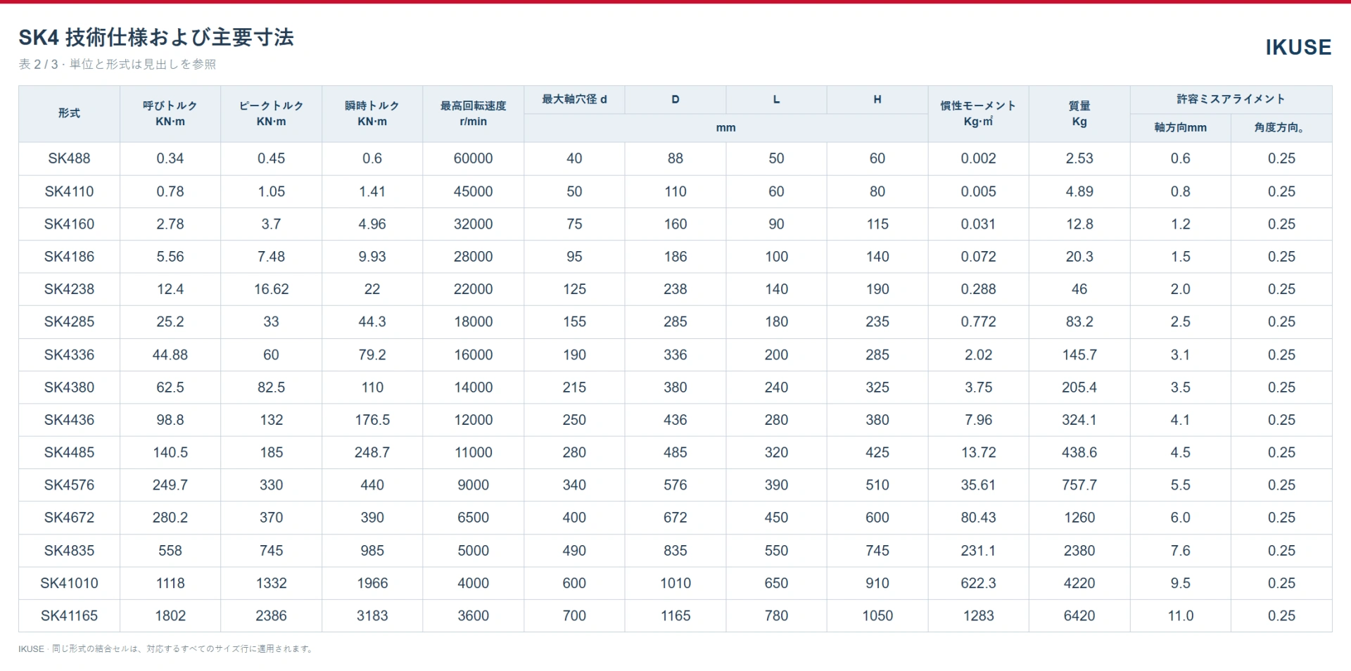The height and width of the screenshot is (671, 1351).
Task: Select model cell SK488
Action: [69, 158]
